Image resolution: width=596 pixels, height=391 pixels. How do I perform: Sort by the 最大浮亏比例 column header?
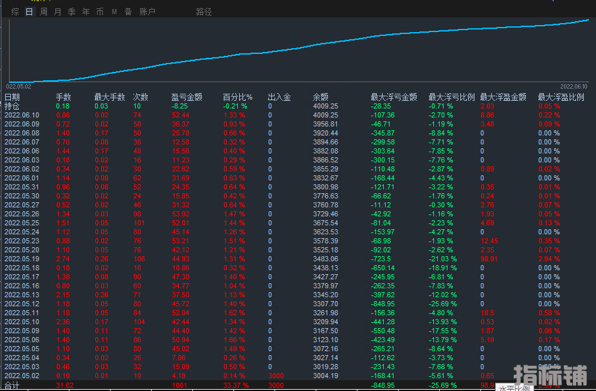pyautogui.click(x=451, y=97)
